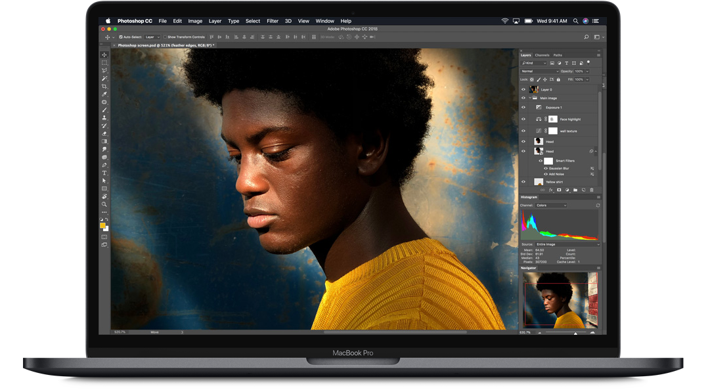Select the Gradient tool
The height and width of the screenshot is (390, 706).
point(104,141)
